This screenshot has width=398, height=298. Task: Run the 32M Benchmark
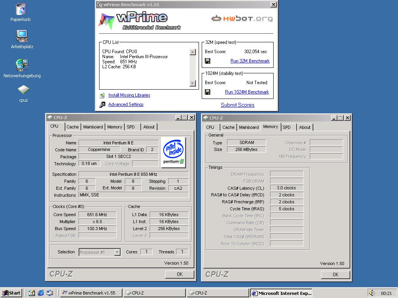pos(250,61)
